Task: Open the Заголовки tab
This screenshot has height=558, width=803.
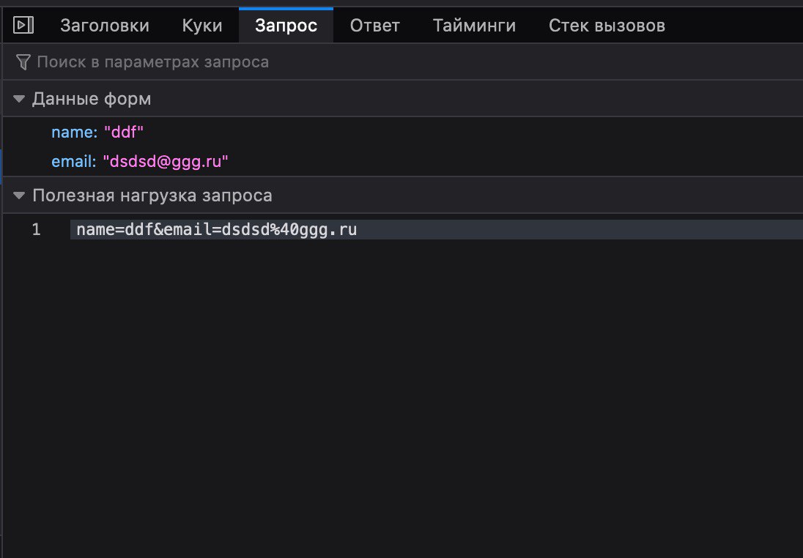Action: click(x=105, y=26)
